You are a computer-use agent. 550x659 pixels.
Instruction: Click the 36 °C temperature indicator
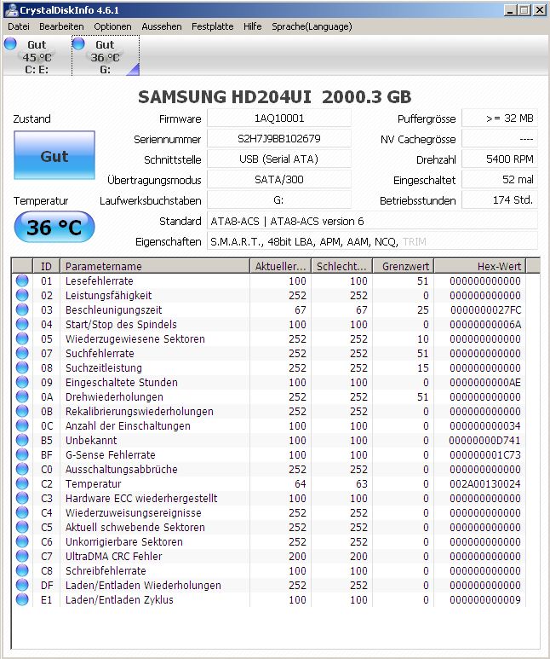tap(54, 228)
